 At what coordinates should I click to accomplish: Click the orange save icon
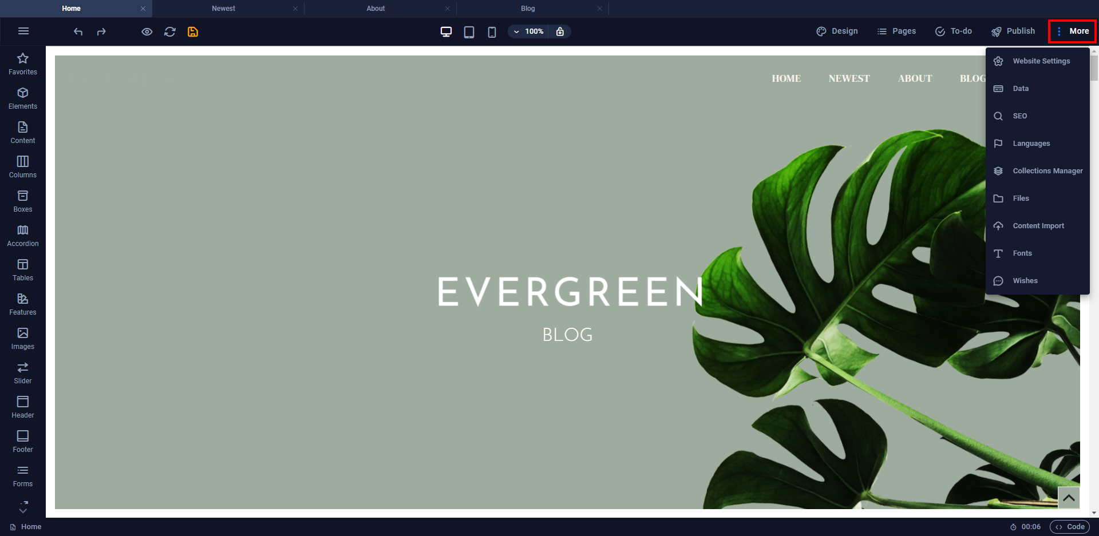[193, 32]
